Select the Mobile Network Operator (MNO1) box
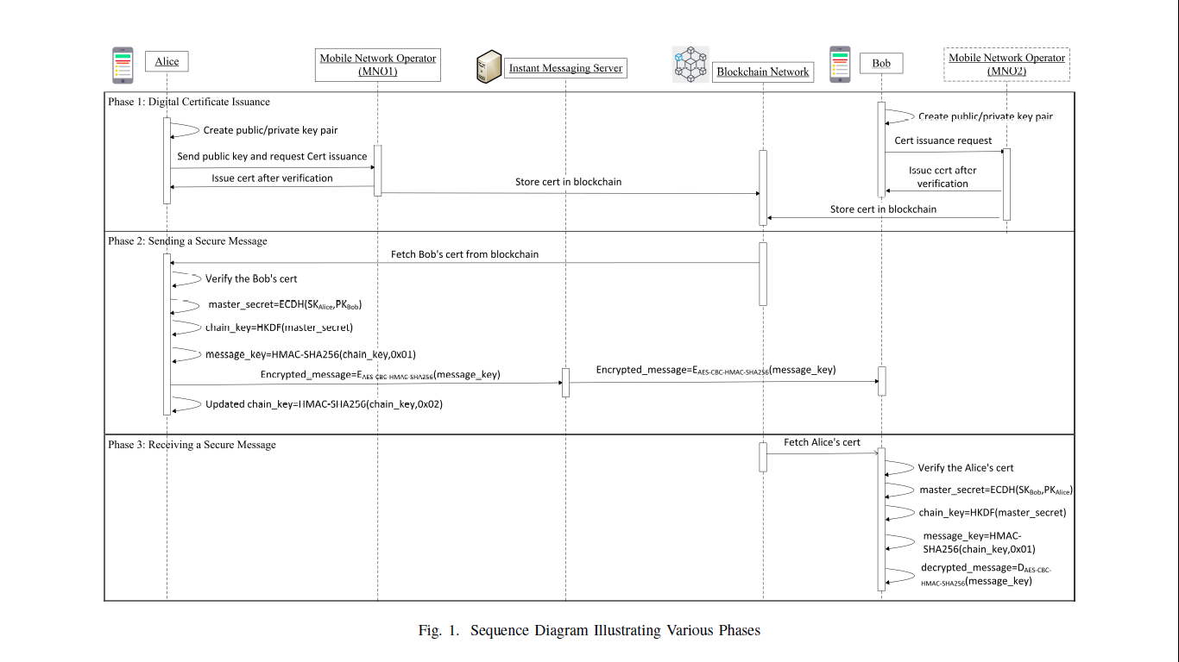Image resolution: width=1179 pixels, height=662 pixels. coord(378,65)
